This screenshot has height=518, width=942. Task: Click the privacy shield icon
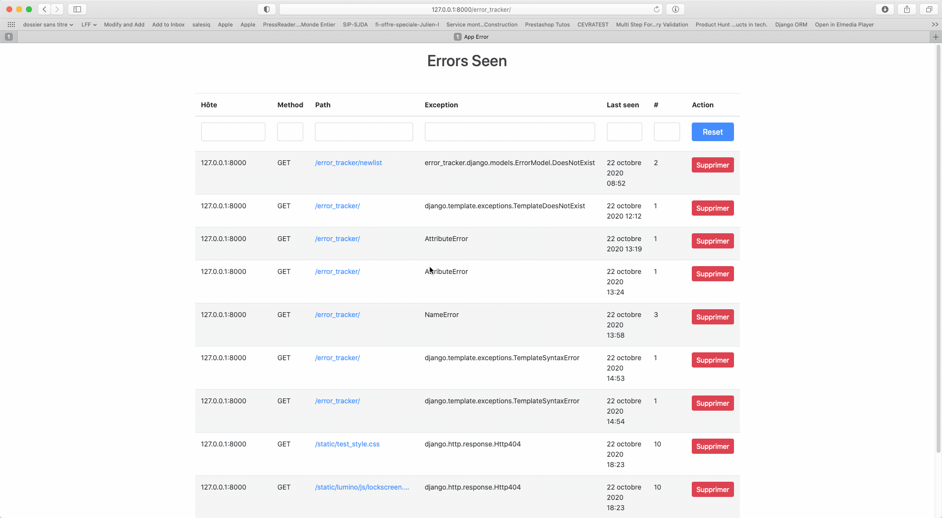pos(266,9)
